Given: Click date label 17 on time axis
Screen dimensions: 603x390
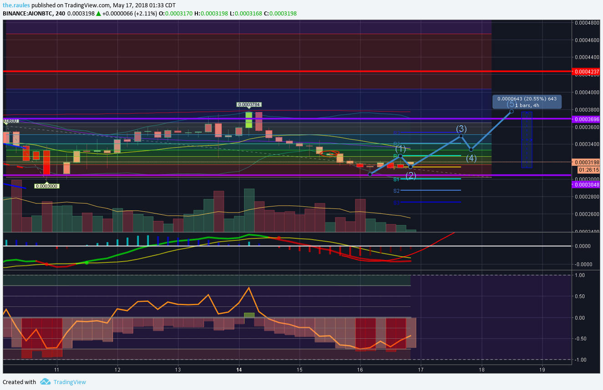Looking at the screenshot, I should point(421,369).
